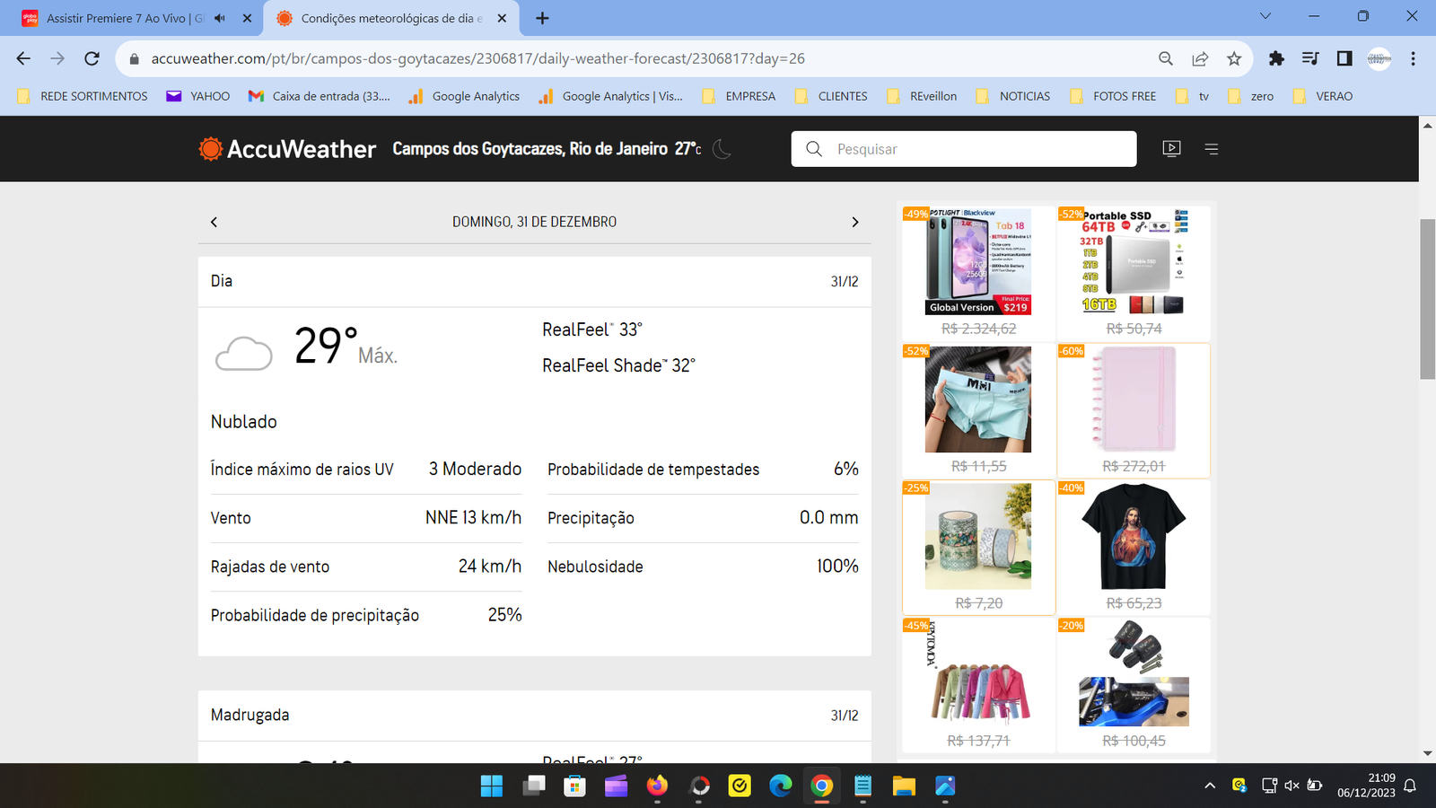The width and height of the screenshot is (1436, 808).
Task: Open the Chrome extensions puzzle icon
Action: tap(1276, 58)
